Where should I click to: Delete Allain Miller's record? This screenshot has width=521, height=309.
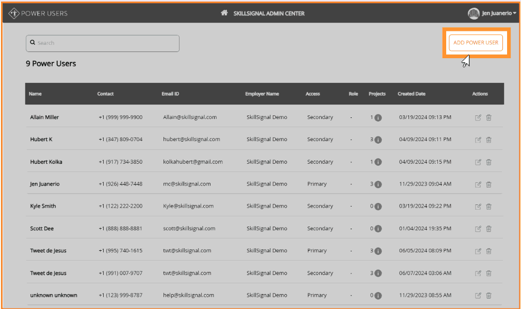[x=489, y=117]
